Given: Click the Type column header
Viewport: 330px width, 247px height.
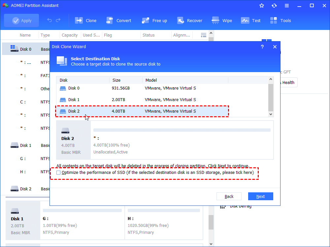Looking at the screenshot, I should (45, 35).
